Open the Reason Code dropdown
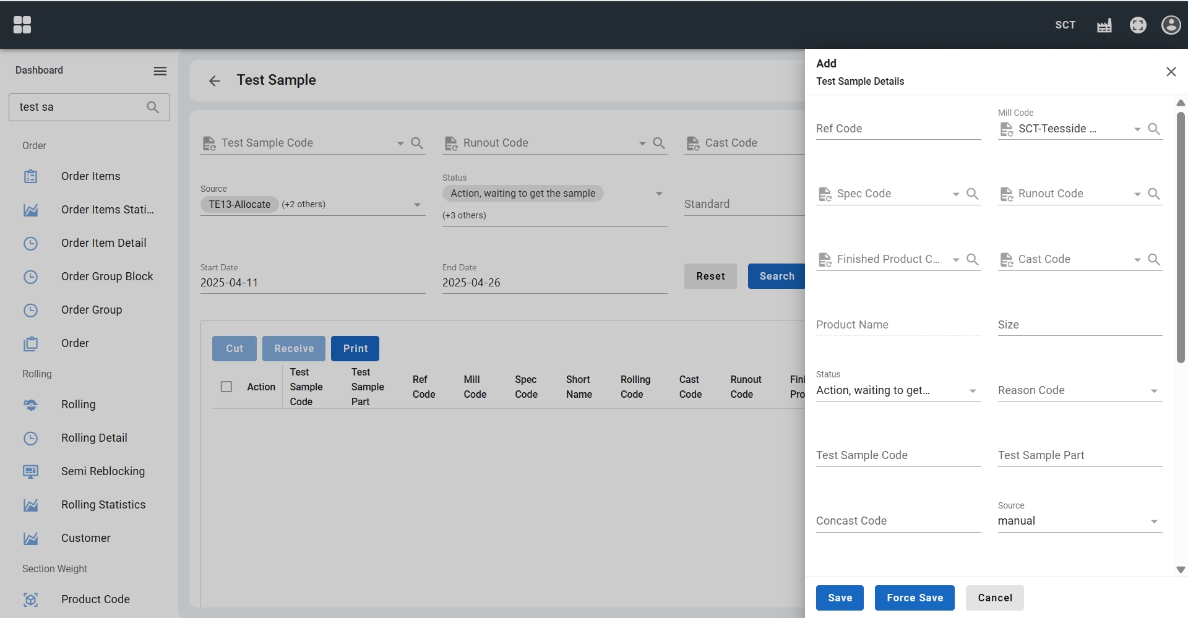Screen dimensions: 1188x618 pos(1154,391)
